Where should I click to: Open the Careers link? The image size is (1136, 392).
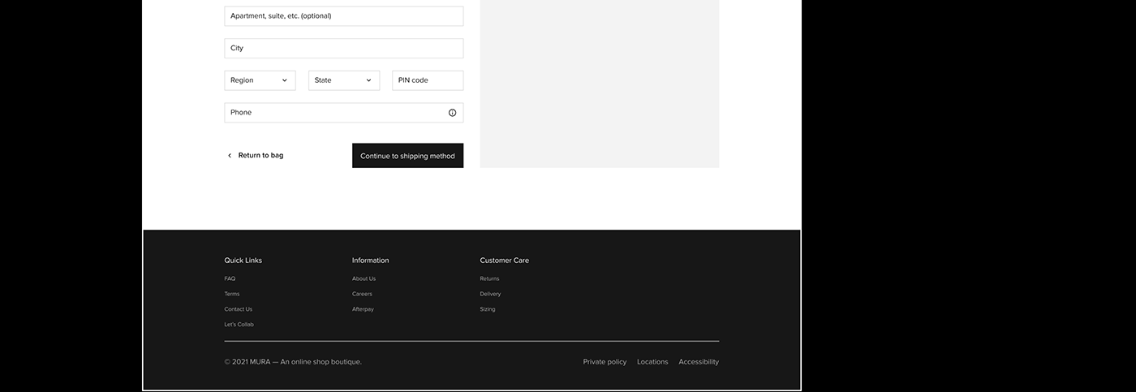(362, 294)
